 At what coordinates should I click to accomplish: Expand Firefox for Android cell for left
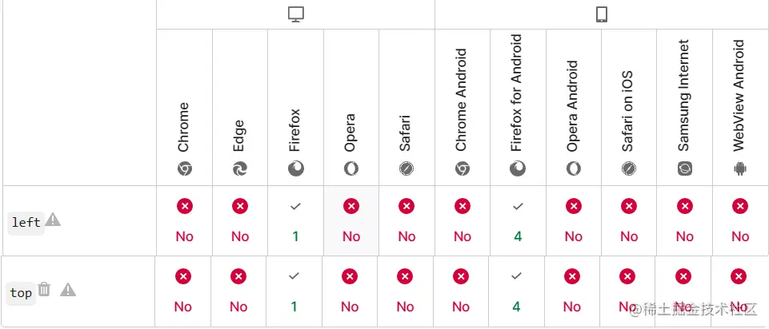[518, 221]
